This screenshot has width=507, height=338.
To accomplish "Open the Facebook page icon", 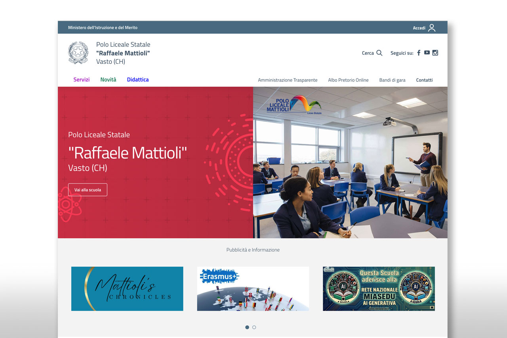I will pos(419,53).
